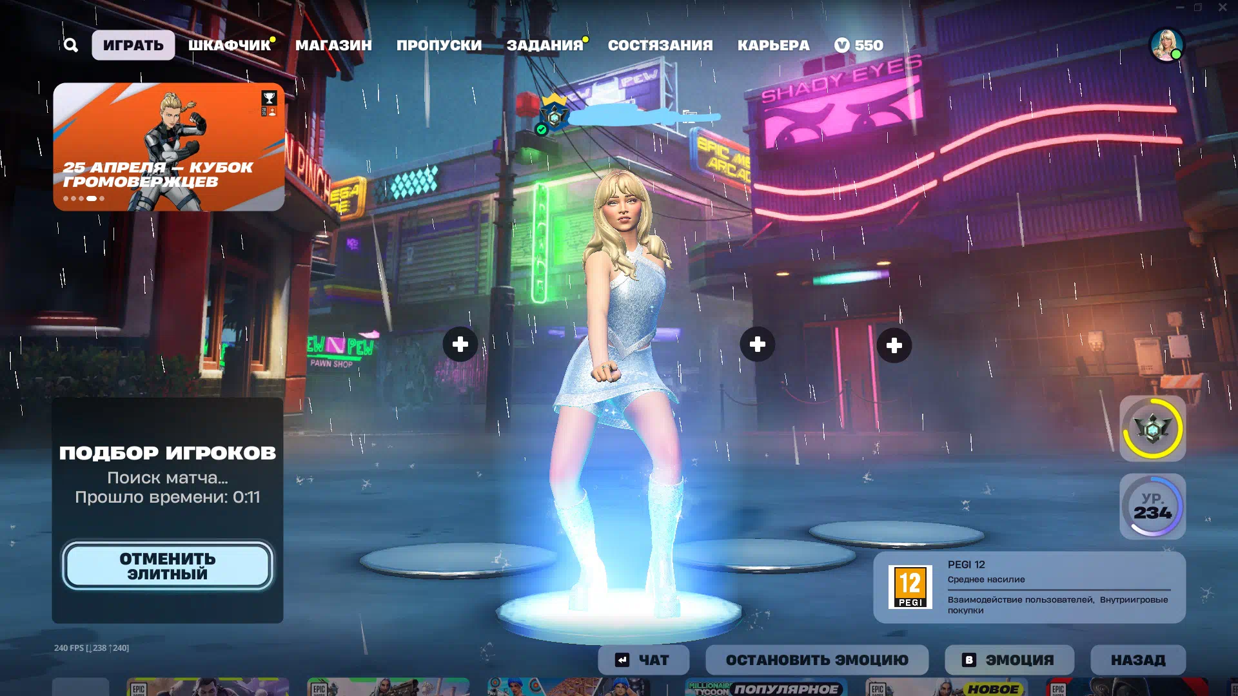The height and width of the screenshot is (696, 1238).
Task: Go to the ЗАДАНИЯ tab
Action: (544, 45)
